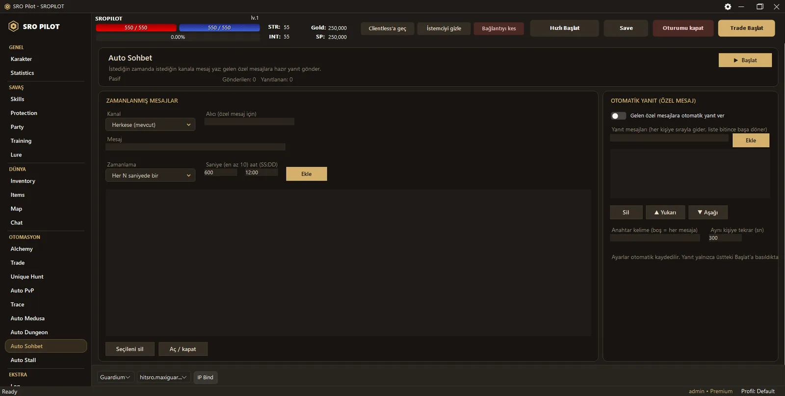Click the Save button
Image resolution: width=785 pixels, height=396 pixels.
pos(626,28)
